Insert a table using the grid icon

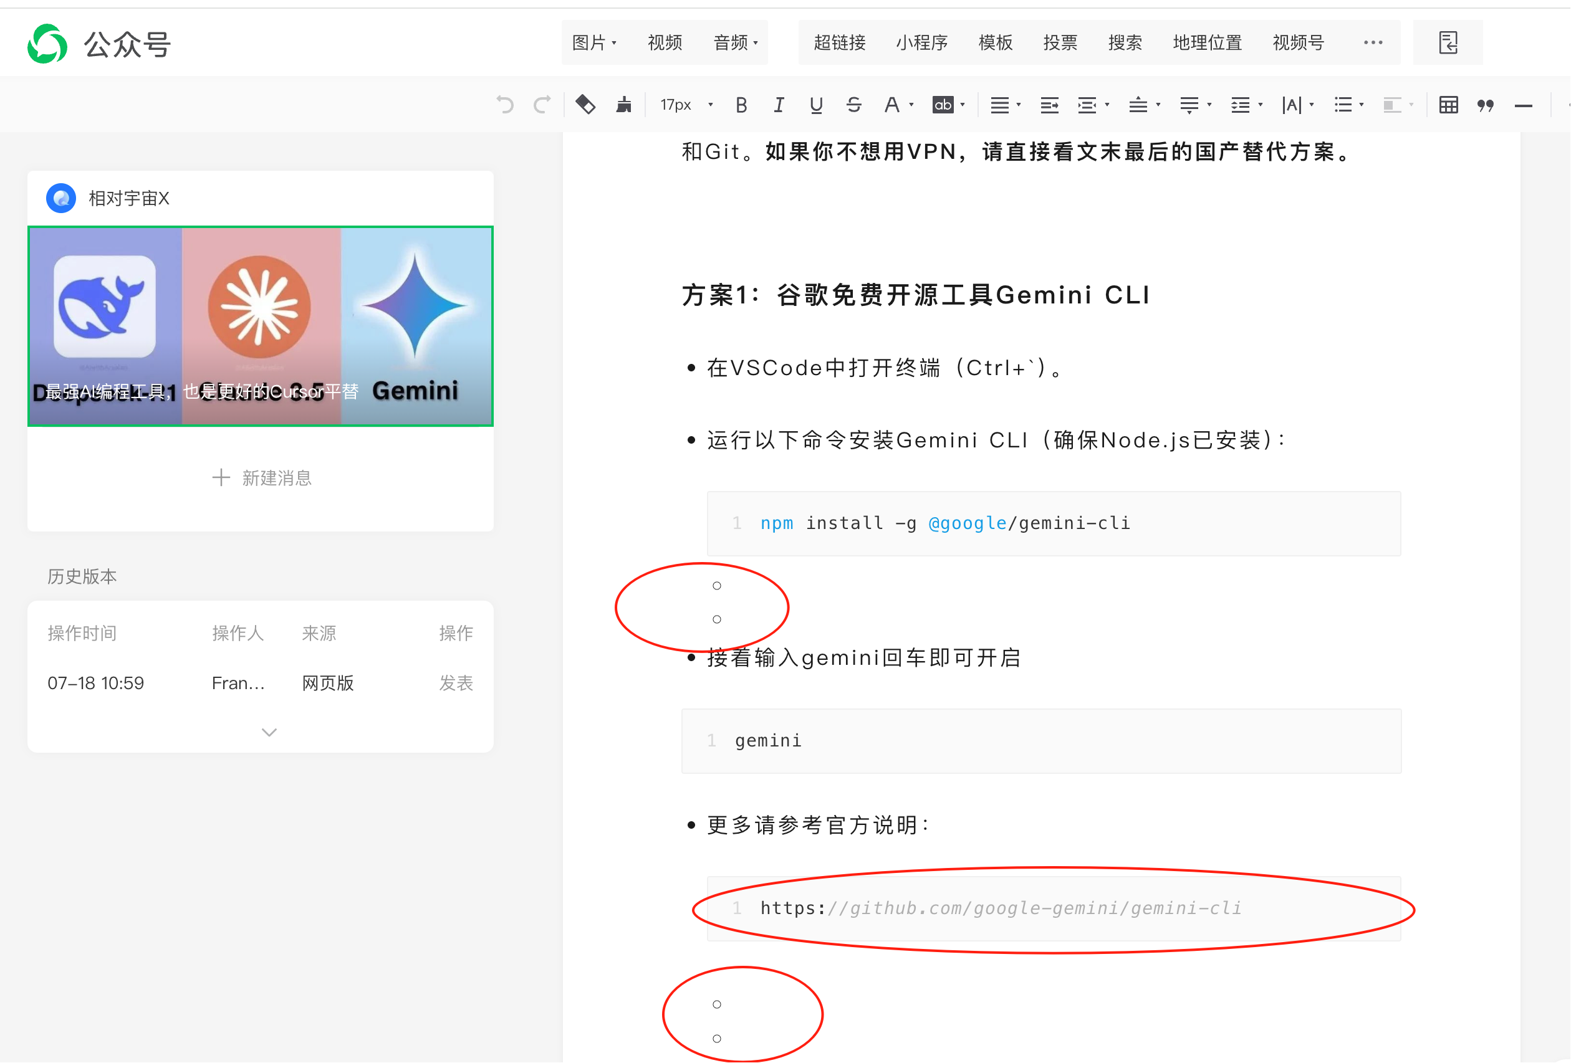click(1448, 105)
